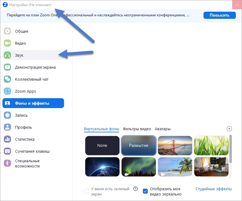Click the Zoom One upgrade banner text

point(98,15)
